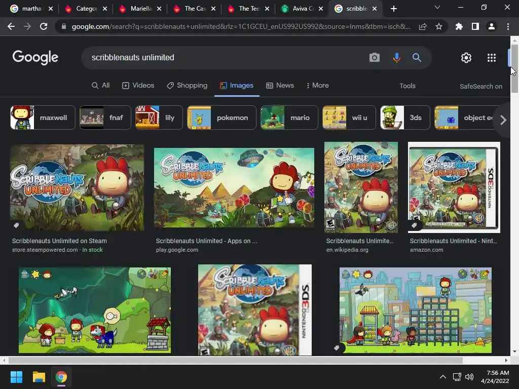519x389 pixels.
Task: Switch to the All results tab
Action: pyautogui.click(x=100, y=85)
